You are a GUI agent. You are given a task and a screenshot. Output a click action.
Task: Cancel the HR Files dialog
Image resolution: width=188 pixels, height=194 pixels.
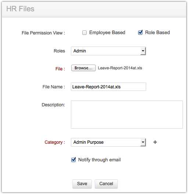tap(106, 184)
